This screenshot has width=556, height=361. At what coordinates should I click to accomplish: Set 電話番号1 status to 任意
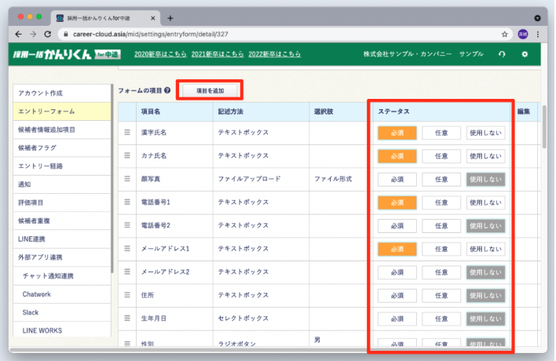click(x=441, y=202)
